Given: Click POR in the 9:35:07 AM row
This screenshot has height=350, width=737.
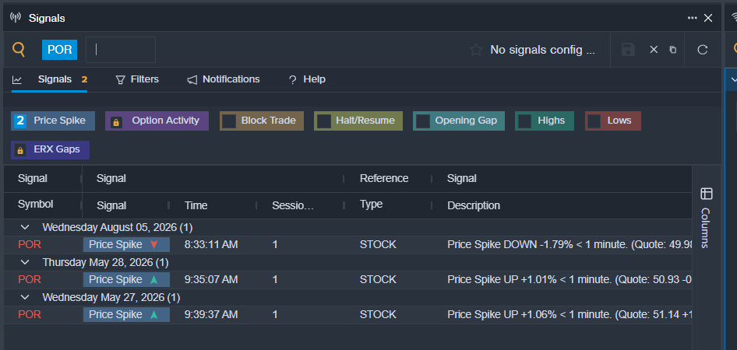Looking at the screenshot, I should (30, 280).
